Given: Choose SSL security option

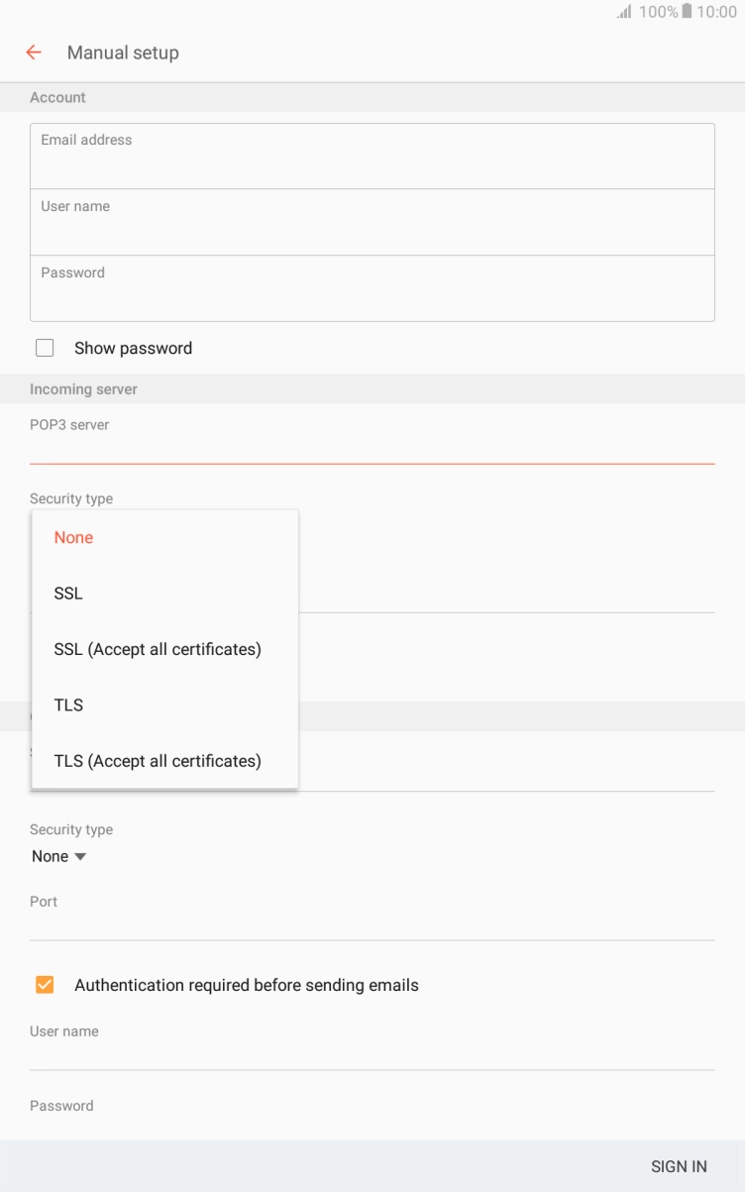Looking at the screenshot, I should coord(69,594).
